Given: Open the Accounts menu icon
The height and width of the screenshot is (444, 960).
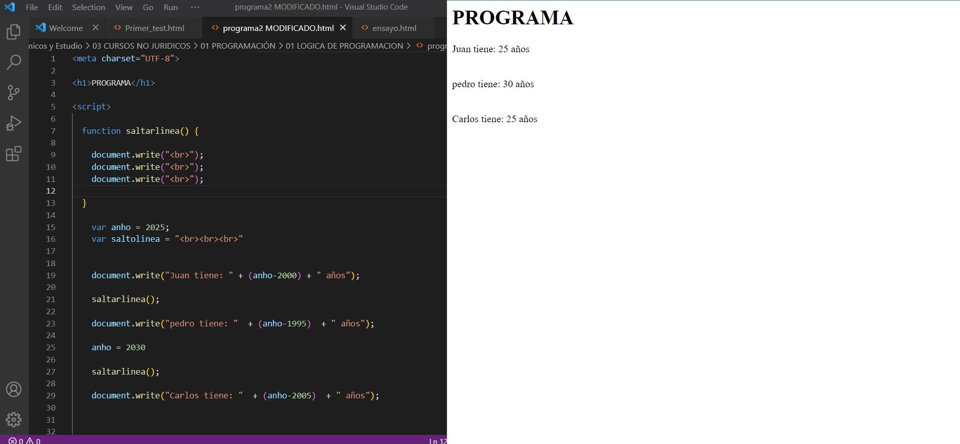Looking at the screenshot, I should 14,389.
